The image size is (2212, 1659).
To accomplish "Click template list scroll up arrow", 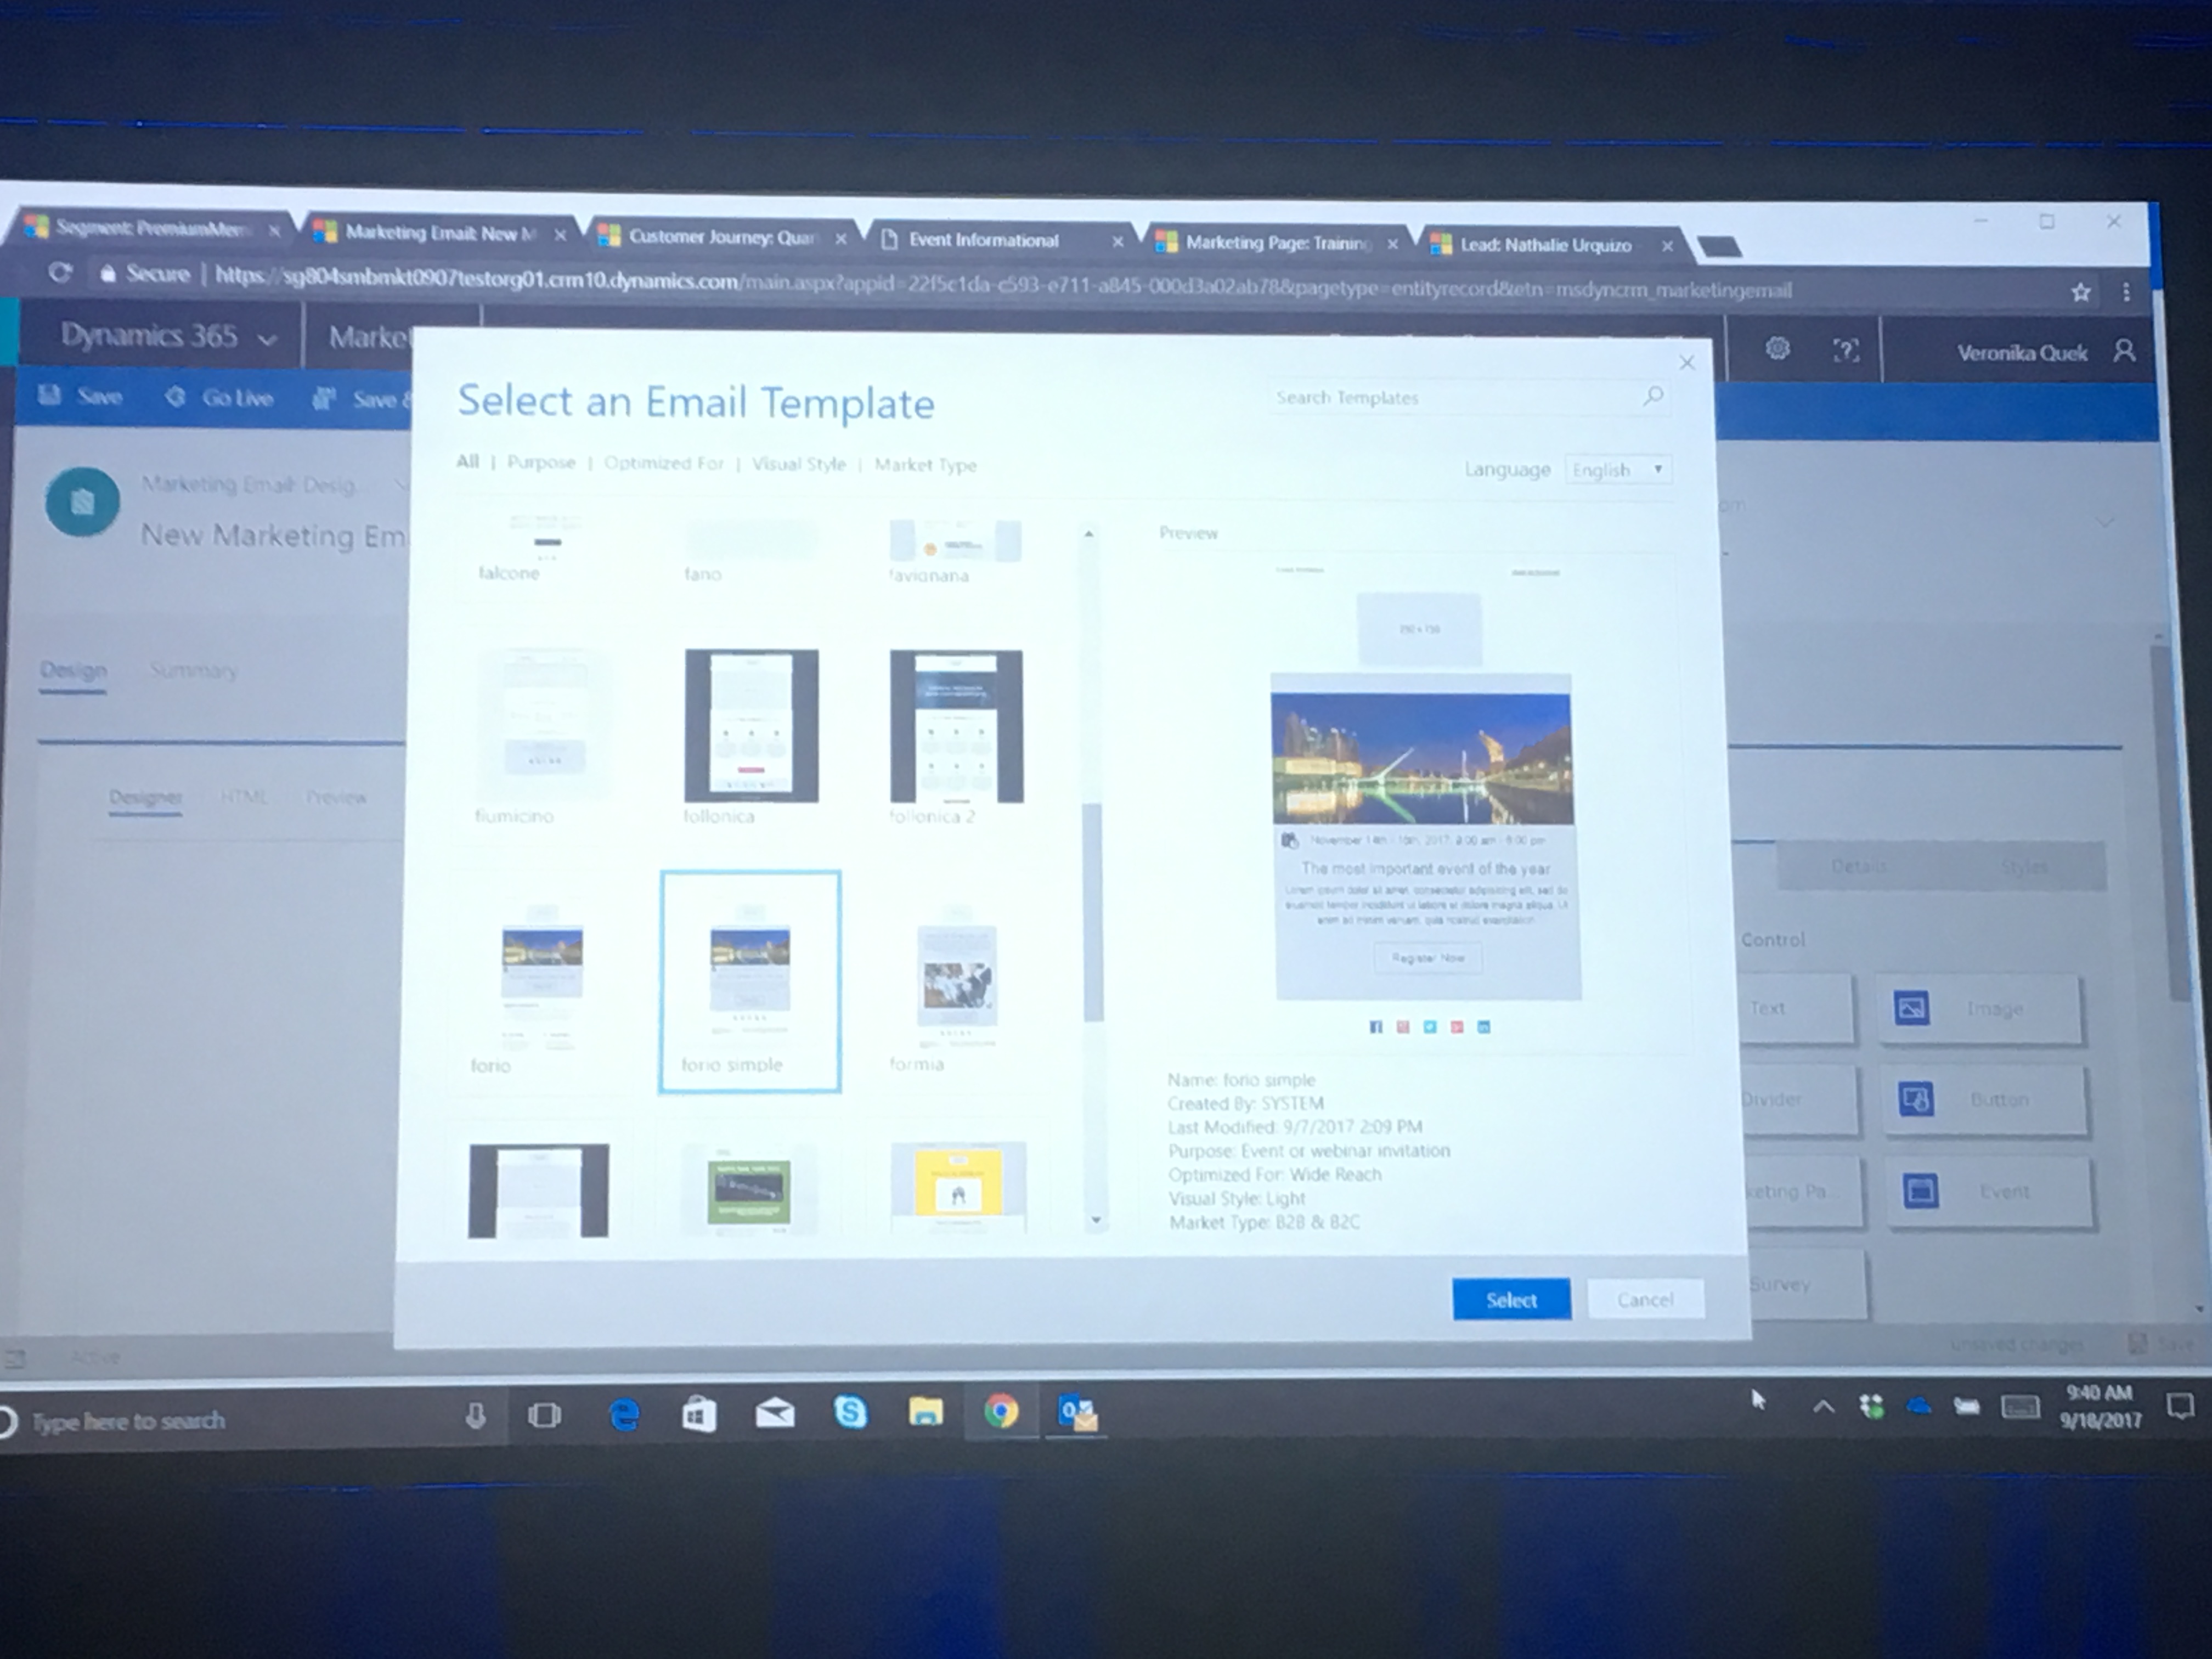I will (1089, 534).
